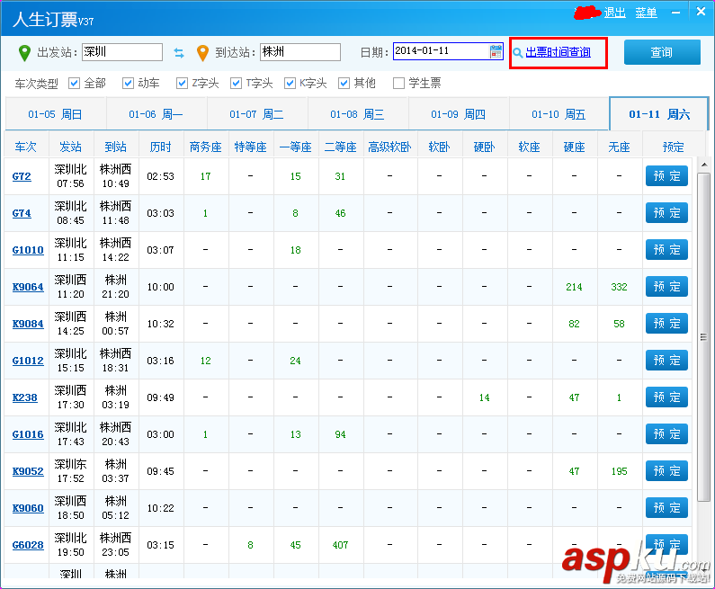Switch to the 01-09 周四 tab
The height and width of the screenshot is (589, 715).
click(x=459, y=114)
